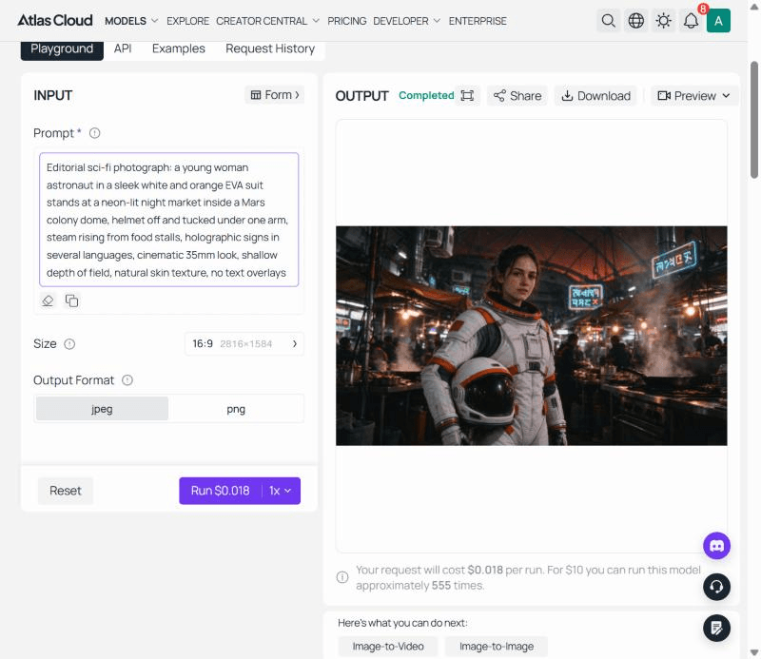Image resolution: width=761 pixels, height=659 pixels.
Task: Click the Atlas Cloud logo
Action: point(55,20)
